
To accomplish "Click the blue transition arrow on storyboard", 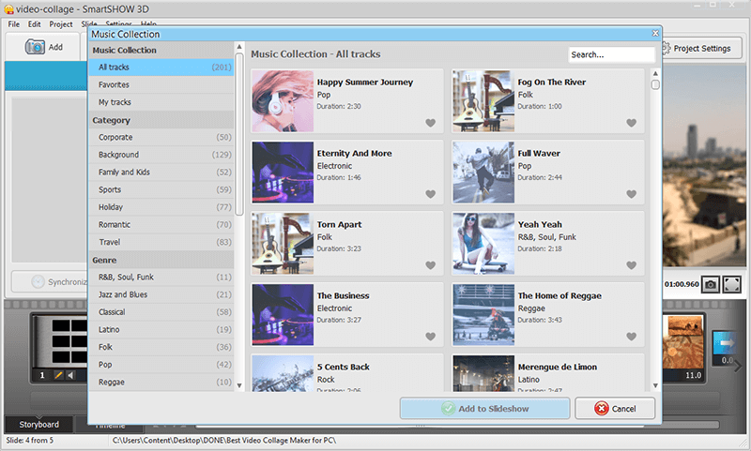I will [x=727, y=343].
